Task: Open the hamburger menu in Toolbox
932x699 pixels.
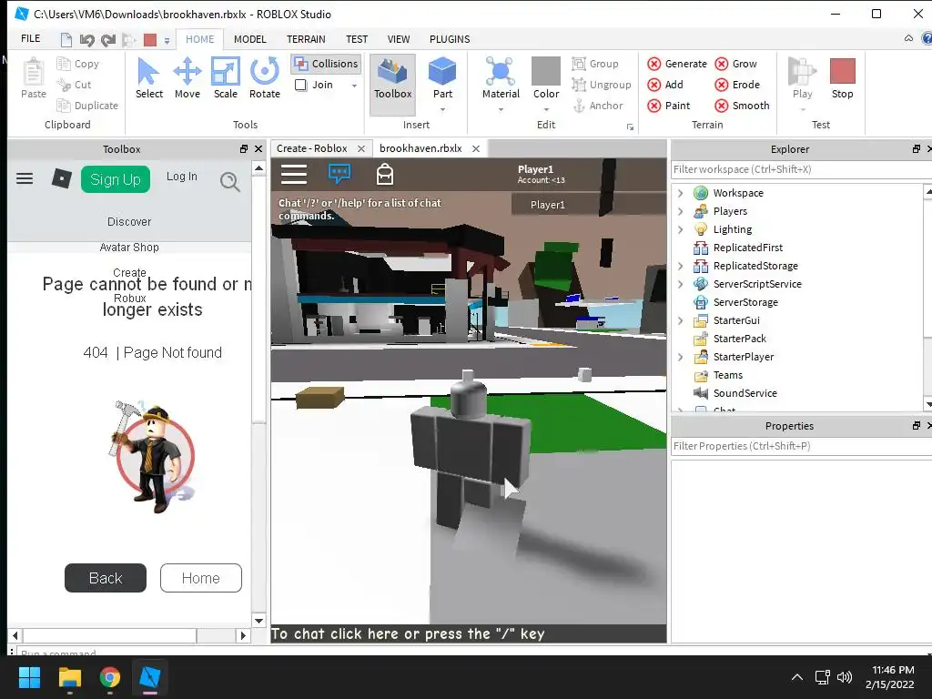Action: 25,178
